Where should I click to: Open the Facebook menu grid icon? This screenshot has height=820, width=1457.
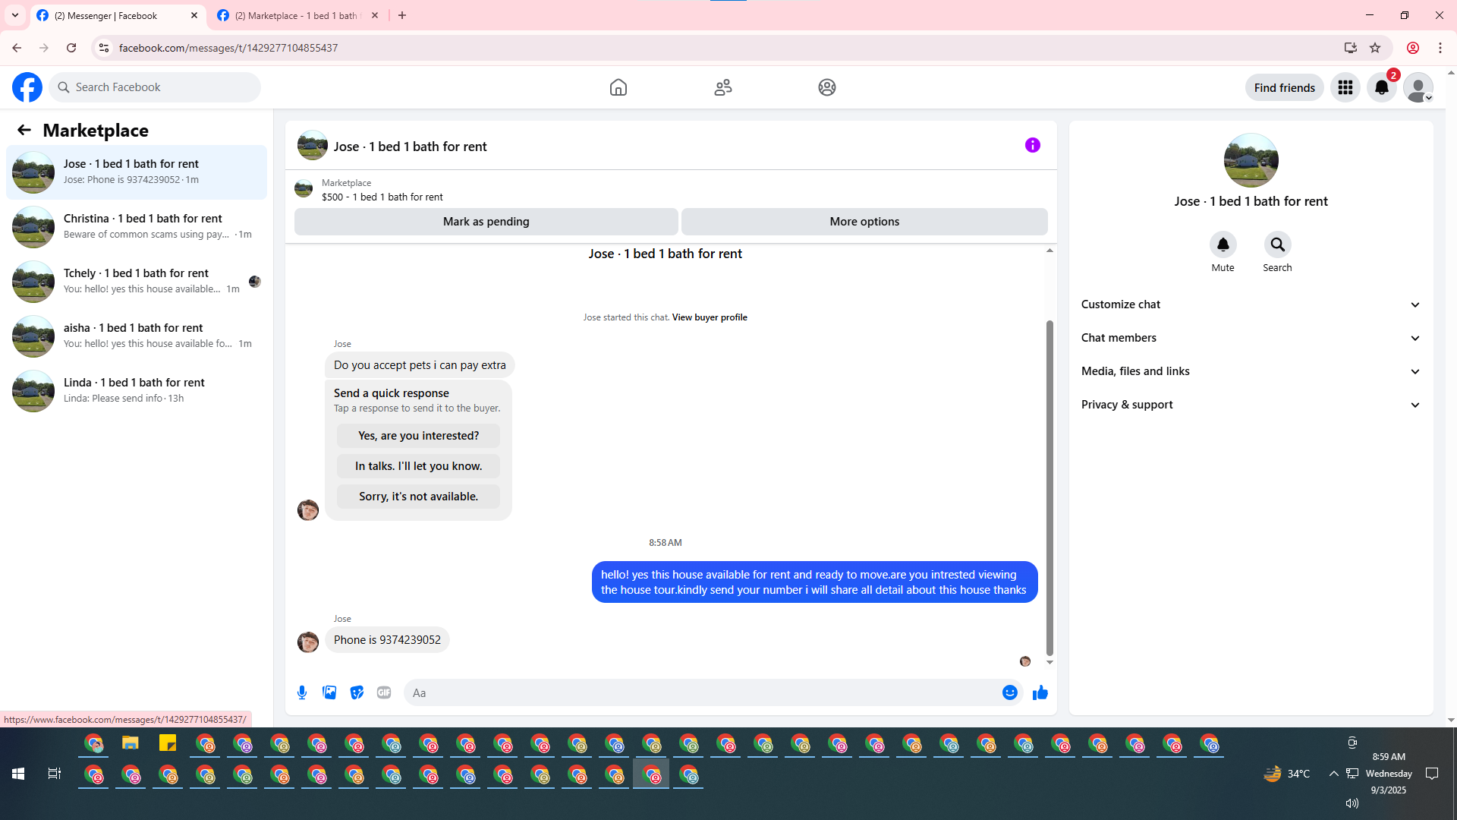[x=1345, y=87]
